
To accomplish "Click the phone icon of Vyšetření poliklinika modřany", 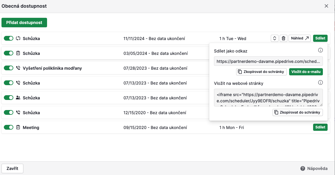I will (x=18, y=68).
